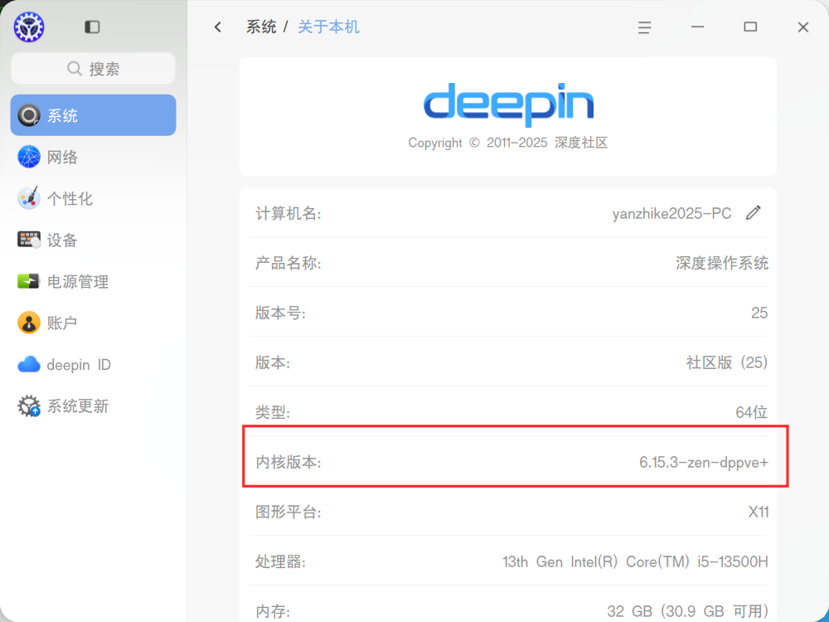Open 账户 accounts settings

[93, 323]
